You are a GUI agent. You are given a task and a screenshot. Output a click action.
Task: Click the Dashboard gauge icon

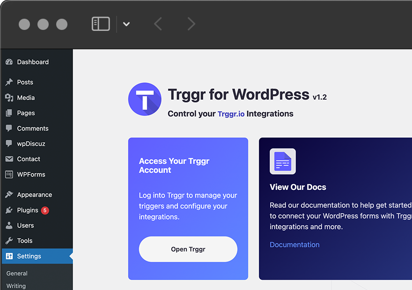[x=9, y=62]
